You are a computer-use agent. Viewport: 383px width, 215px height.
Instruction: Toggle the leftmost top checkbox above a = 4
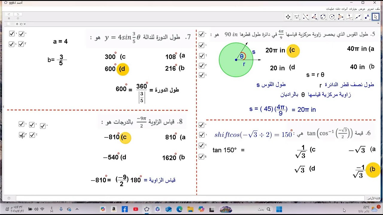click(12, 34)
